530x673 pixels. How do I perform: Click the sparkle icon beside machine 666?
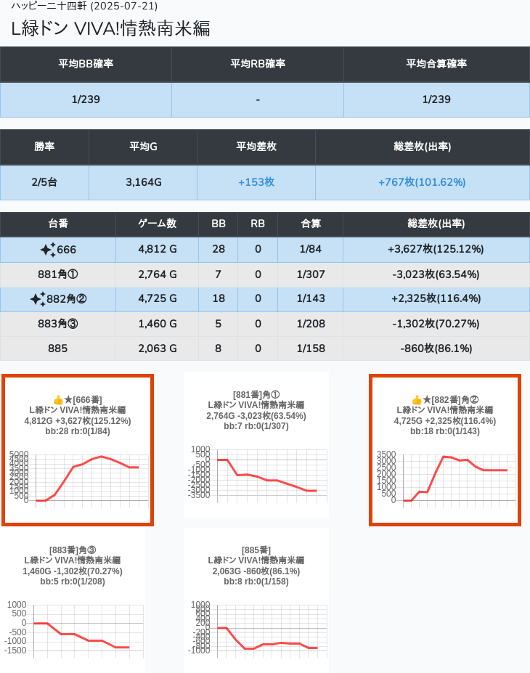click(x=48, y=250)
